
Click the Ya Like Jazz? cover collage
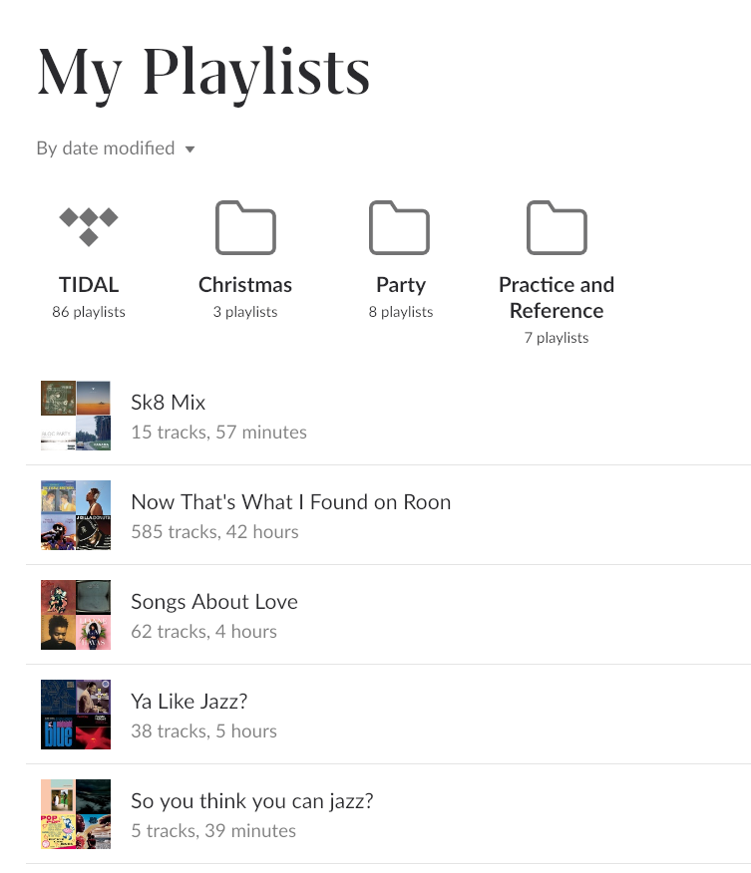click(76, 715)
